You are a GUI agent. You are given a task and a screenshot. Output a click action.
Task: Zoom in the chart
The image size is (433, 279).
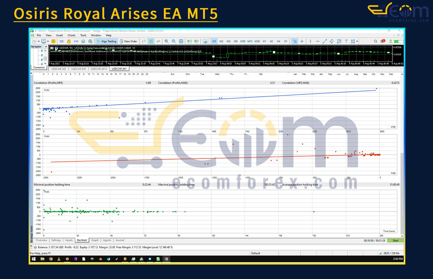pyautogui.click(x=167, y=41)
